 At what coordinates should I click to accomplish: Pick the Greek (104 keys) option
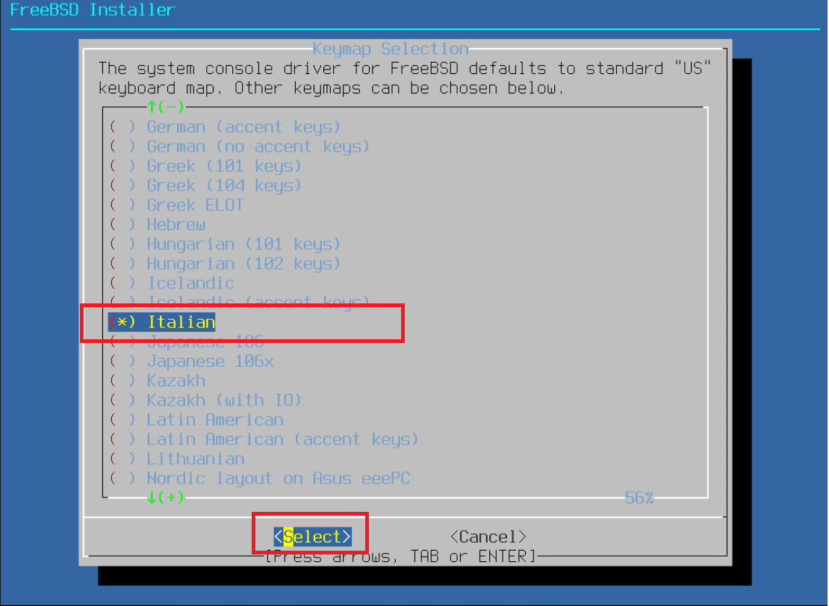[x=205, y=186]
